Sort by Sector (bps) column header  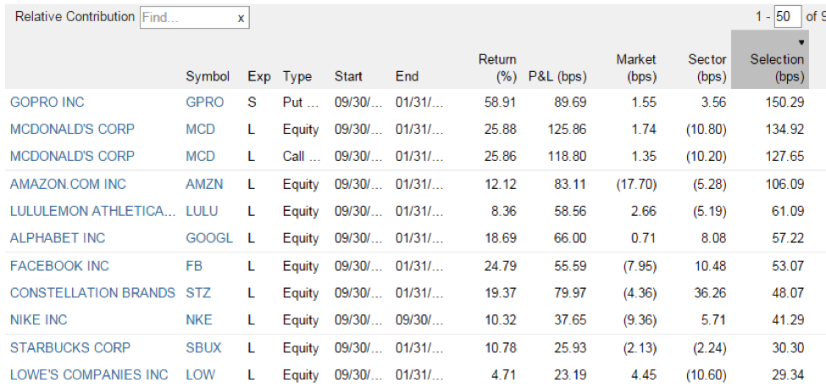(707, 68)
